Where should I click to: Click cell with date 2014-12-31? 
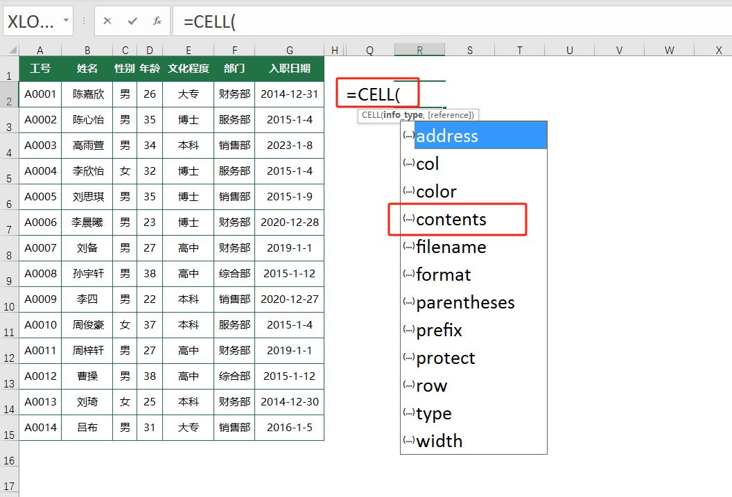click(x=290, y=94)
